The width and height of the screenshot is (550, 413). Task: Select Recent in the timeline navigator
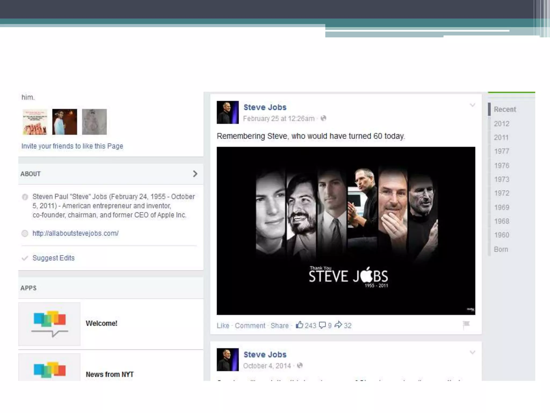505,109
